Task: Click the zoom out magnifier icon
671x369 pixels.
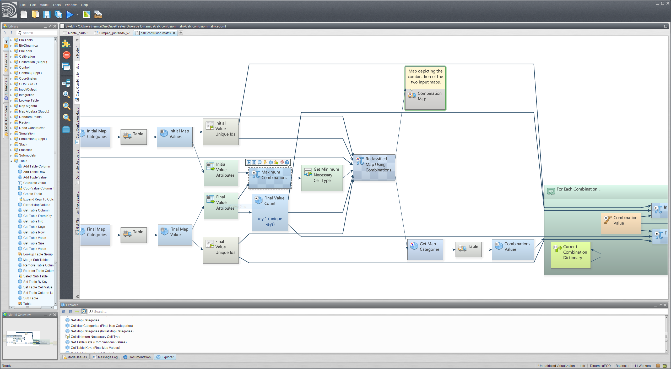Action: tap(67, 118)
